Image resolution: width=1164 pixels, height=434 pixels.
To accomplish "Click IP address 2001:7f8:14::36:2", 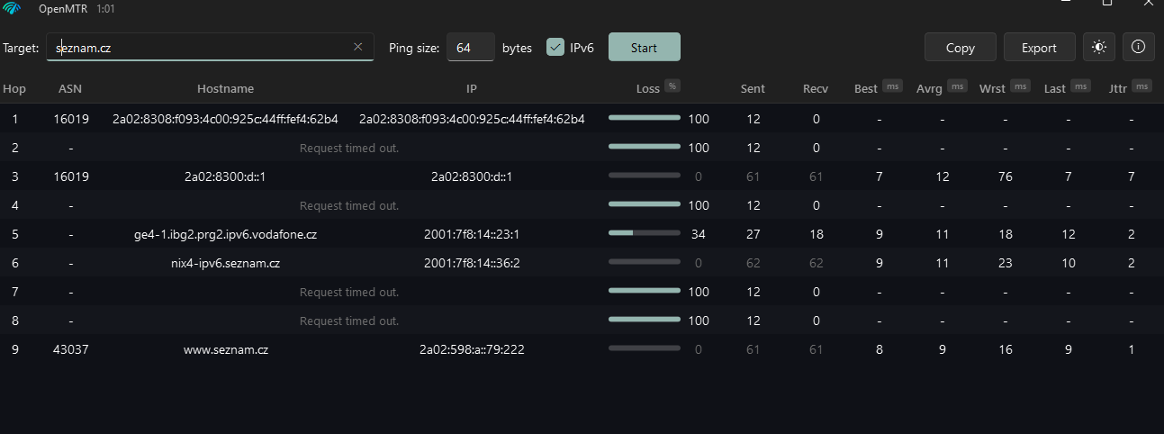I will tap(472, 263).
